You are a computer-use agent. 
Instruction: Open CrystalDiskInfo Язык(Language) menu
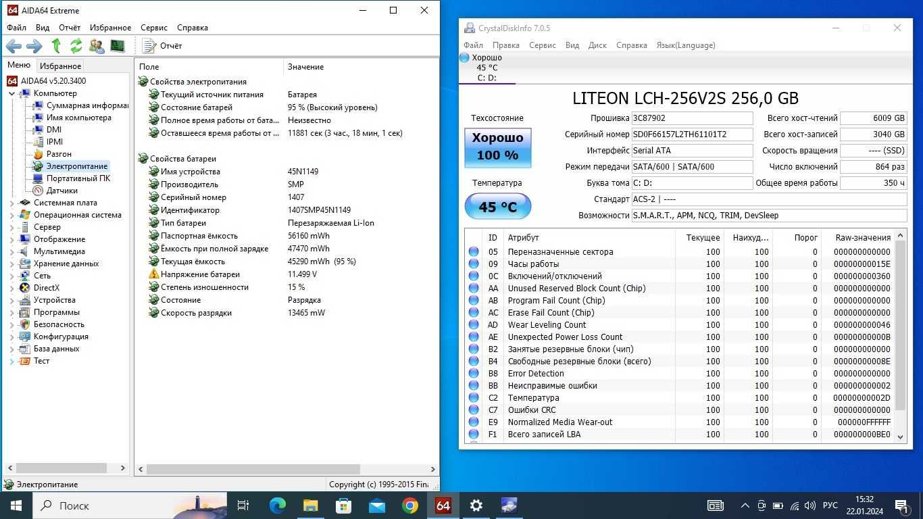(686, 45)
